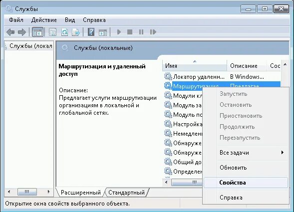
Task: Click the services list scroll up arrow
Action: point(285,65)
